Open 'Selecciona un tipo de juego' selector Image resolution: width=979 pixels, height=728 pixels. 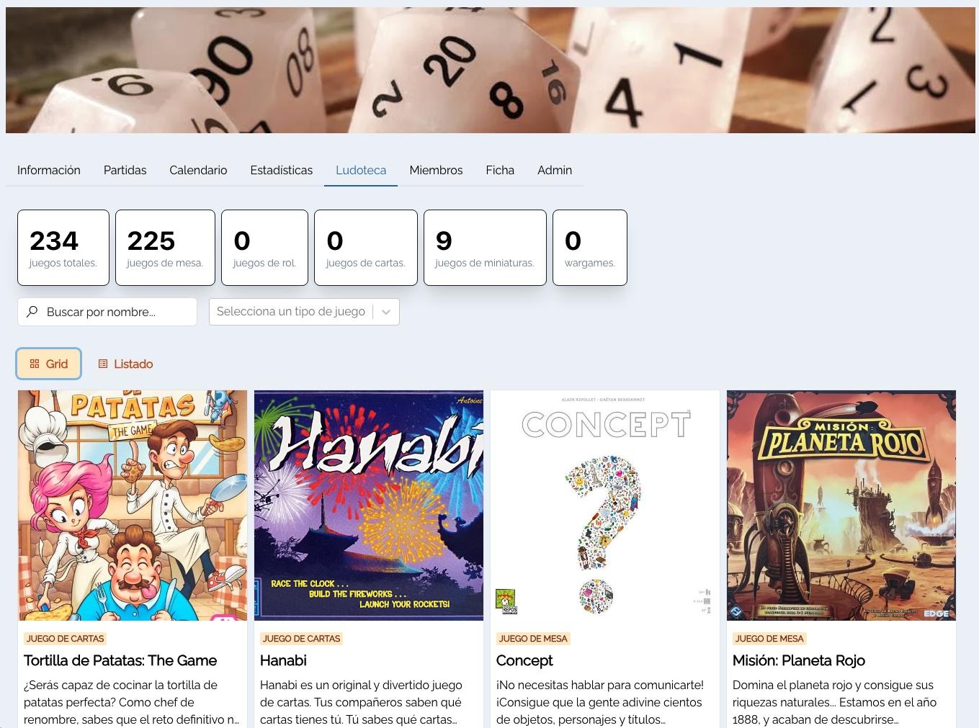pos(304,312)
